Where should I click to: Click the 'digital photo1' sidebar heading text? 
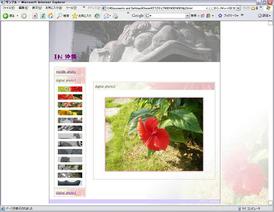click(66, 80)
